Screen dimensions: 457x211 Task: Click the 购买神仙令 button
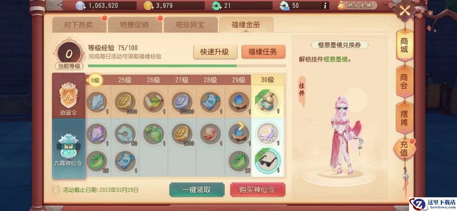tap(257, 190)
